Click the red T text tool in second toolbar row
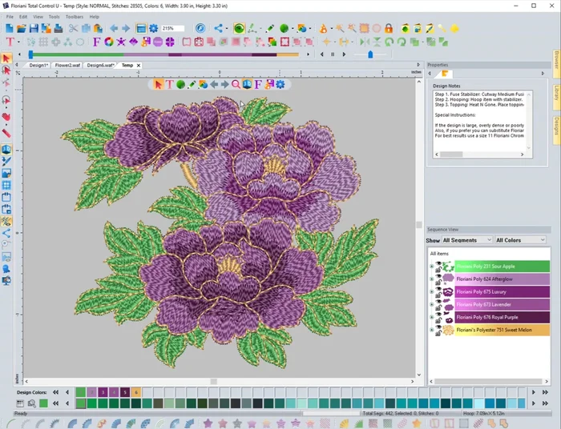 pyautogui.click(x=10, y=41)
